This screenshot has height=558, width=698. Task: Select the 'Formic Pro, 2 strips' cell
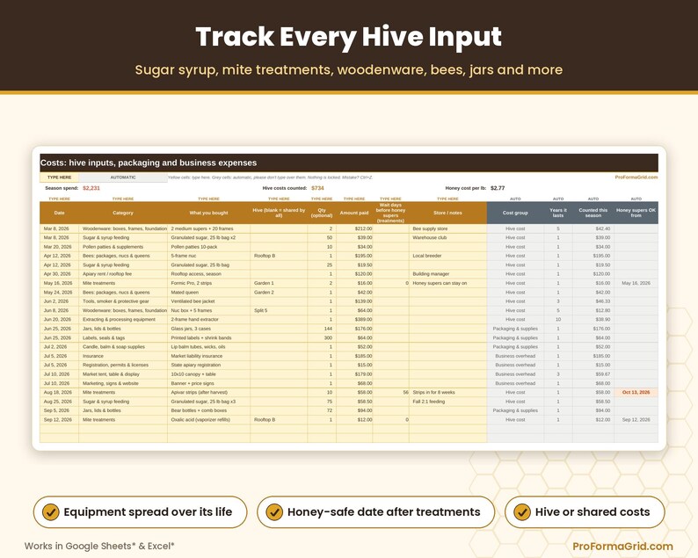click(208, 283)
